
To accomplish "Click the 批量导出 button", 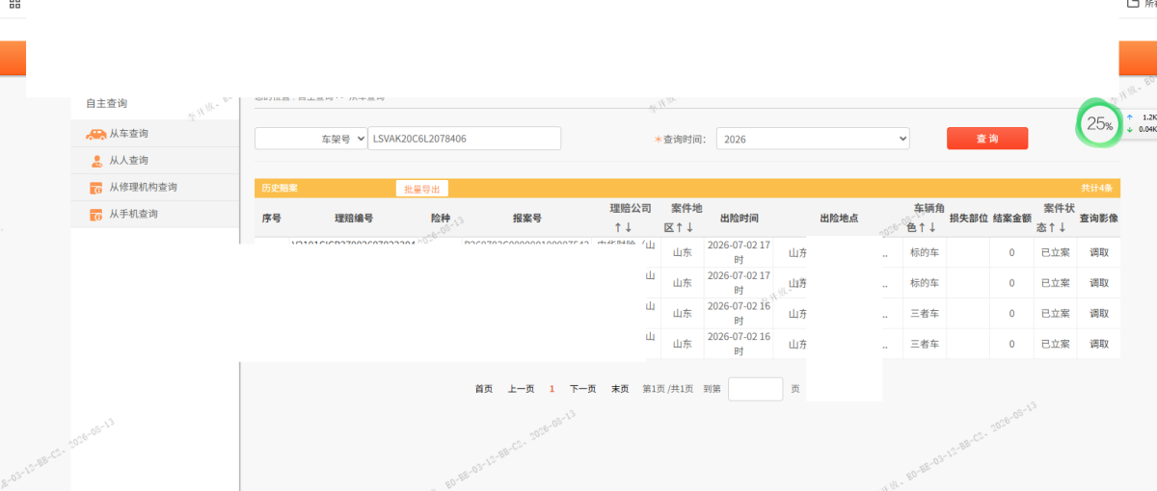I will [x=421, y=189].
